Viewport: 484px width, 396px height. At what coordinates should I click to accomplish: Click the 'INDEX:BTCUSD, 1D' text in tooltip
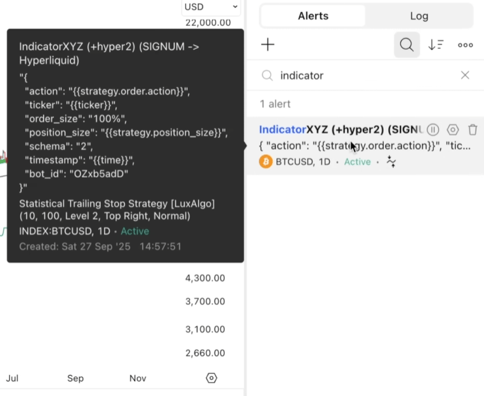point(65,231)
